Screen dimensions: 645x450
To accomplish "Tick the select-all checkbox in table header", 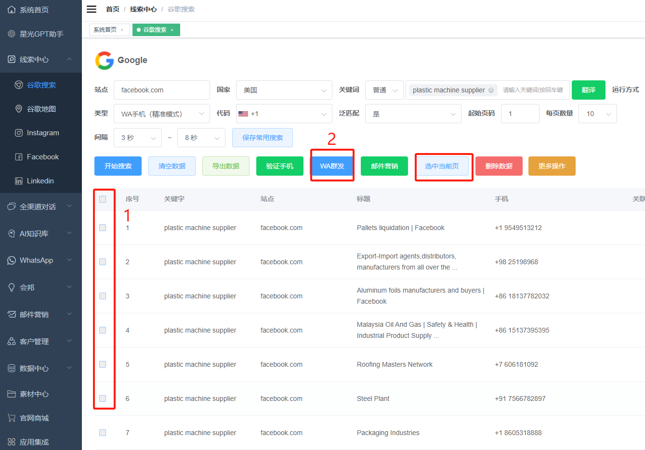I will 103,199.
